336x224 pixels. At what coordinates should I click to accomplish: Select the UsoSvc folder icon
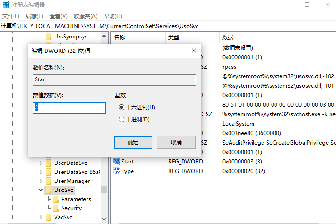coord(48,190)
